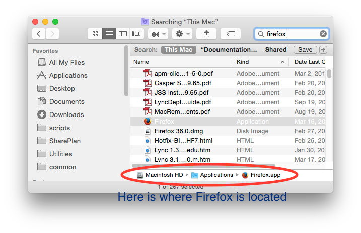Open common folder in sidebar

point(56,167)
